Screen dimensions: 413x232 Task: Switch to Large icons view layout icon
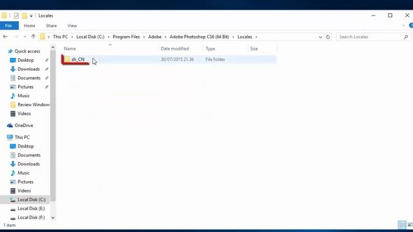[410, 225]
